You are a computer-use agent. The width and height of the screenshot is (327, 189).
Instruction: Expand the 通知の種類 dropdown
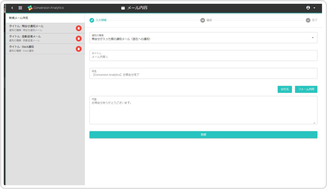coord(312,38)
